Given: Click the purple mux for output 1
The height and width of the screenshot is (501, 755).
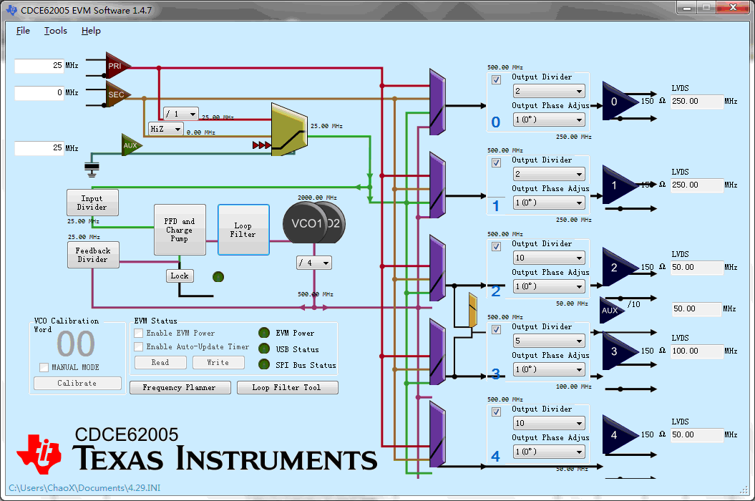Looking at the screenshot, I should tap(437, 185).
